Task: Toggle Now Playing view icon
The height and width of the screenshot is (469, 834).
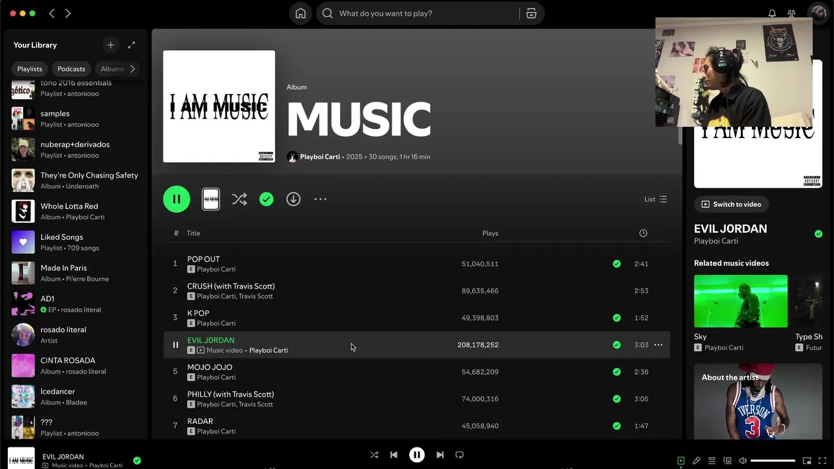Action: pos(681,461)
